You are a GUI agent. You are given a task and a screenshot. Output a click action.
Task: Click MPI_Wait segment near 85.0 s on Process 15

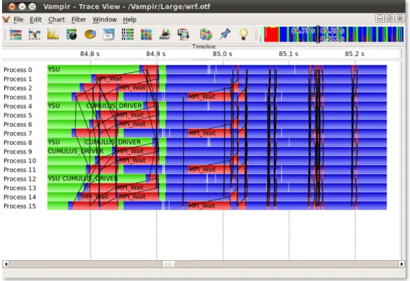tap(209, 206)
